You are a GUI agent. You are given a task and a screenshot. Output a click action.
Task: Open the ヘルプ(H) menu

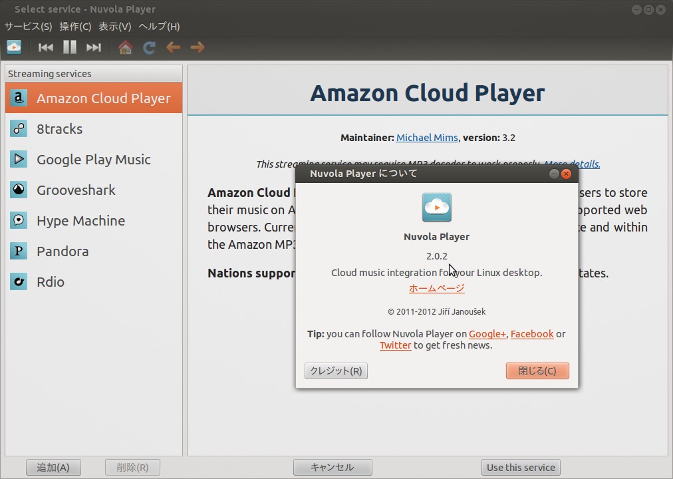[159, 27]
